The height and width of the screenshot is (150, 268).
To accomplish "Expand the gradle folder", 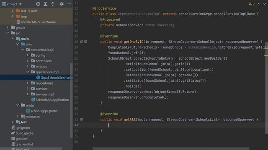I will click(x=8, y=27).
